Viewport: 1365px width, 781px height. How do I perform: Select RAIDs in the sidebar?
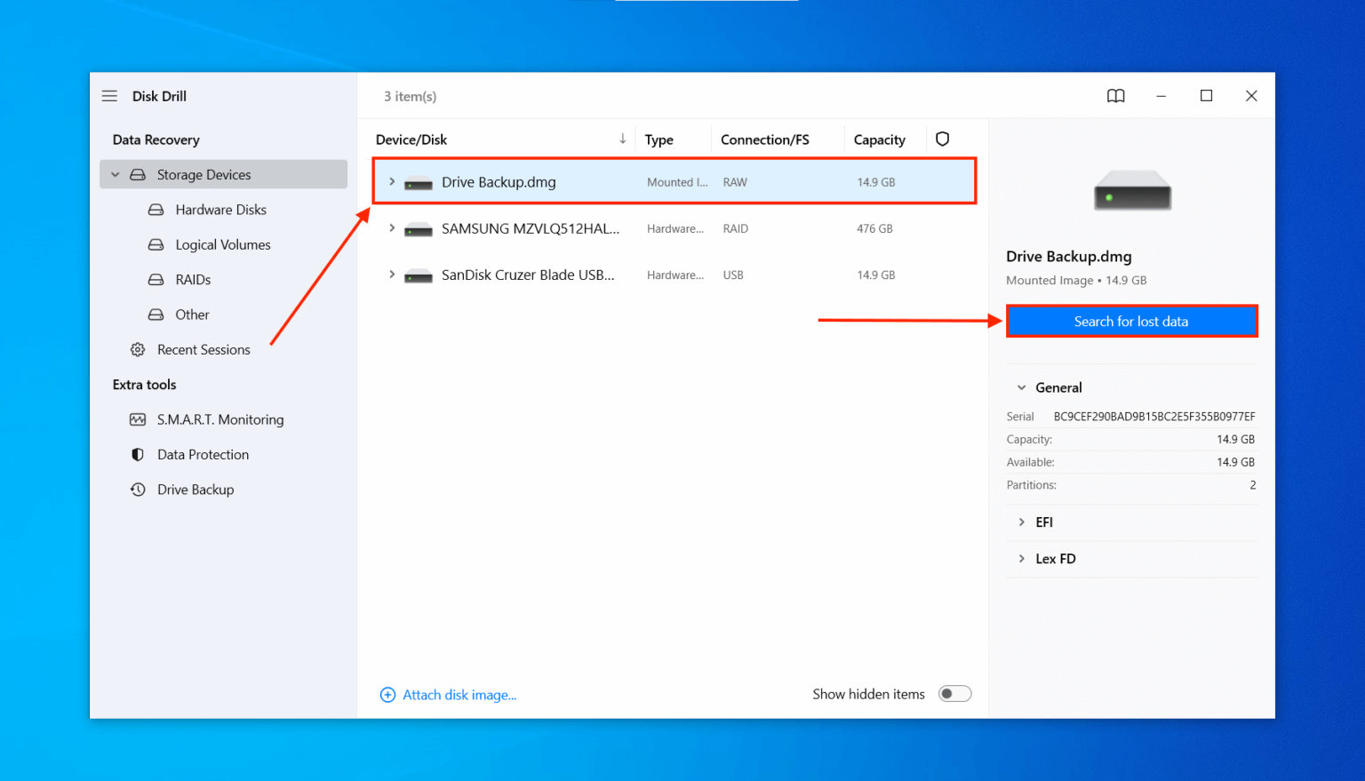[193, 279]
